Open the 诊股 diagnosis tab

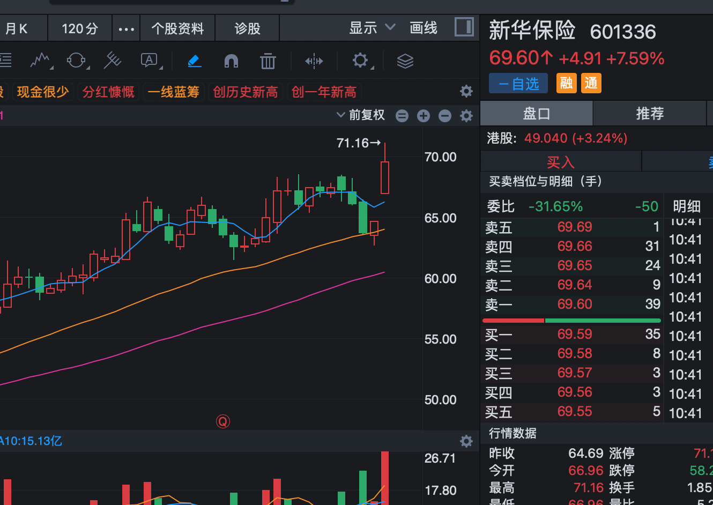(x=247, y=28)
